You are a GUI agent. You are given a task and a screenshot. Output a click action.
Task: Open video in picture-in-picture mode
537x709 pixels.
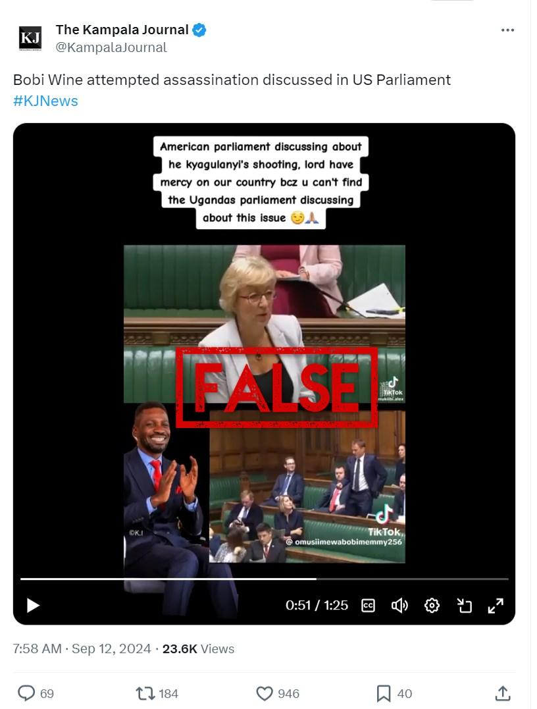click(464, 606)
